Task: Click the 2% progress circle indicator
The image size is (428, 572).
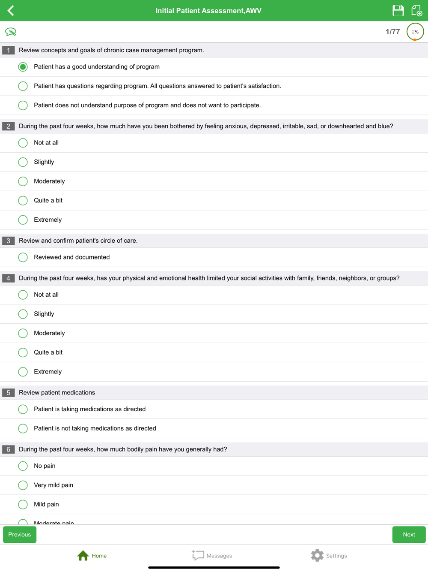Action: pyautogui.click(x=415, y=32)
